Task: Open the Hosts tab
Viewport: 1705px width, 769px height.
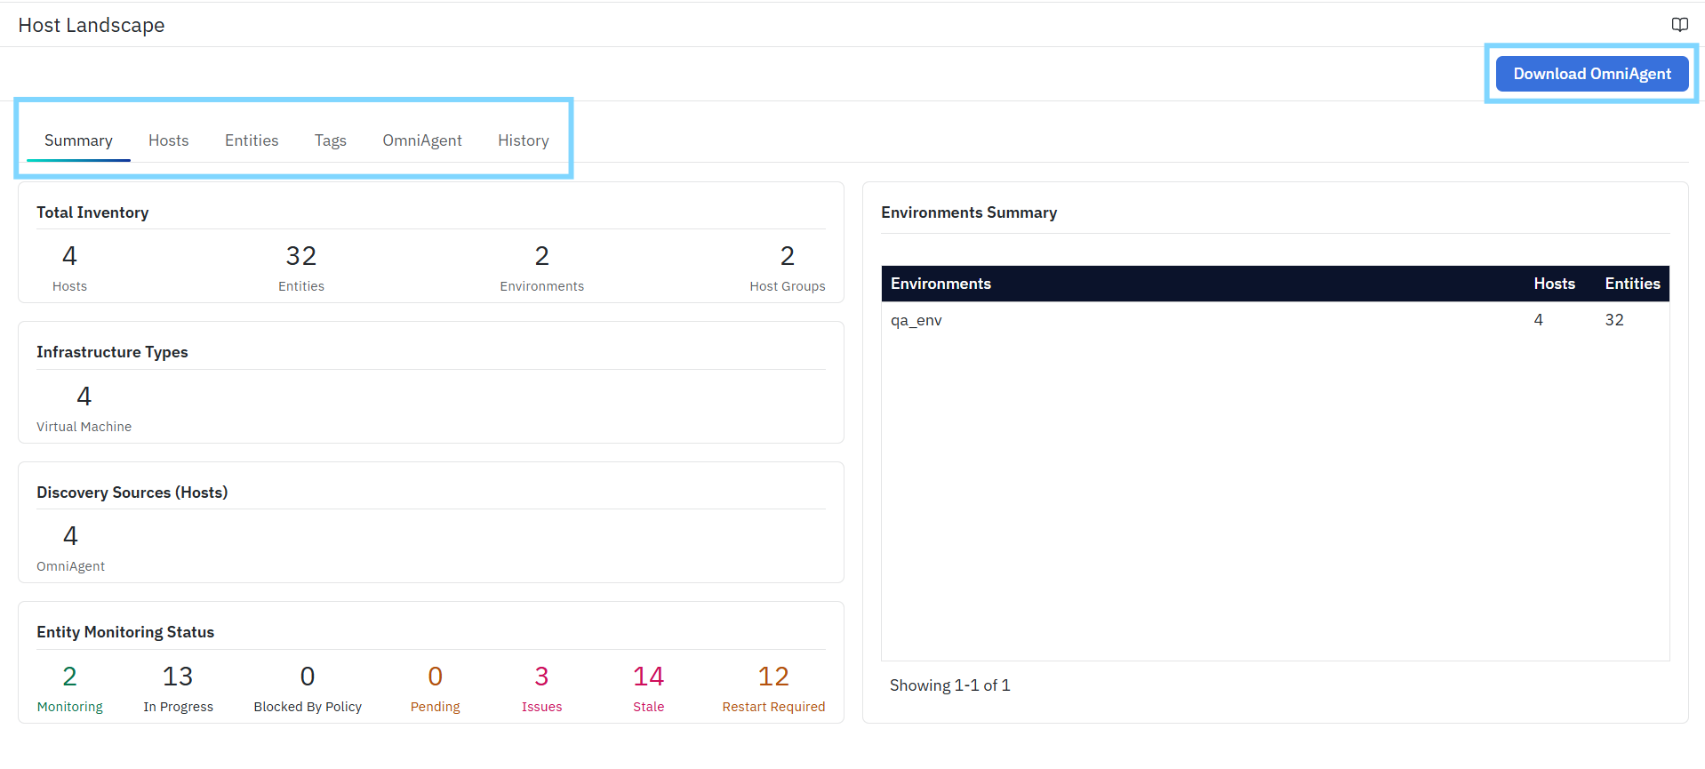Action: 168,140
